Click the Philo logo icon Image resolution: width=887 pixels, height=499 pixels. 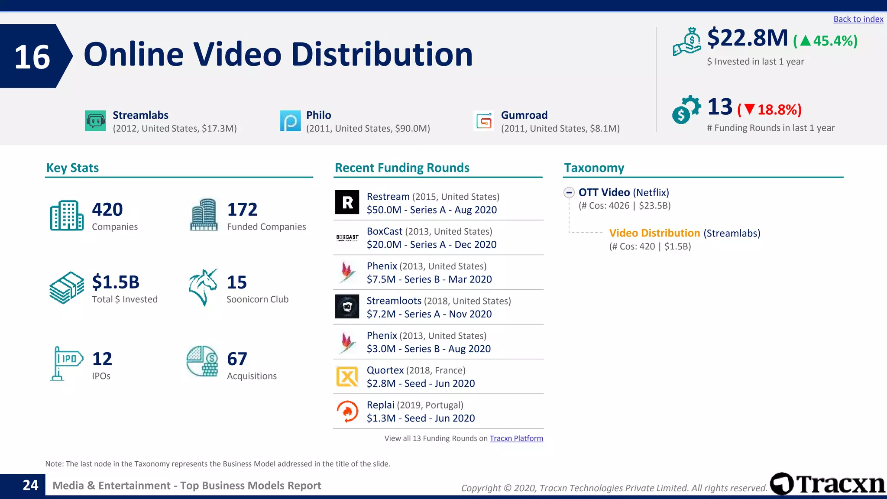click(x=290, y=121)
